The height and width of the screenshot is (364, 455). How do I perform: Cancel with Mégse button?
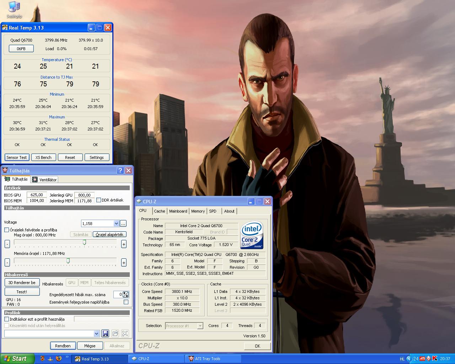(x=90, y=346)
